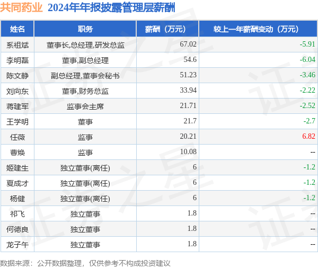Viewport: 318px width, 268px height.
Task: Select the 2024年年报披露管理层薪酬 heading
Action: pos(111,8)
